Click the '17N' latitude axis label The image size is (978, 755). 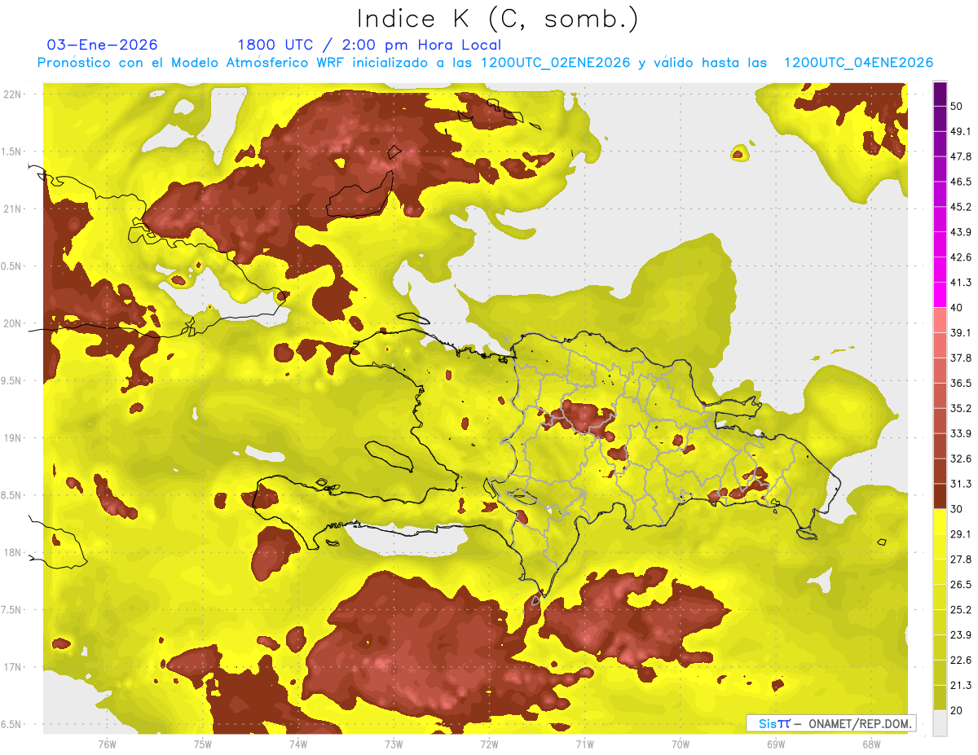[13, 667]
